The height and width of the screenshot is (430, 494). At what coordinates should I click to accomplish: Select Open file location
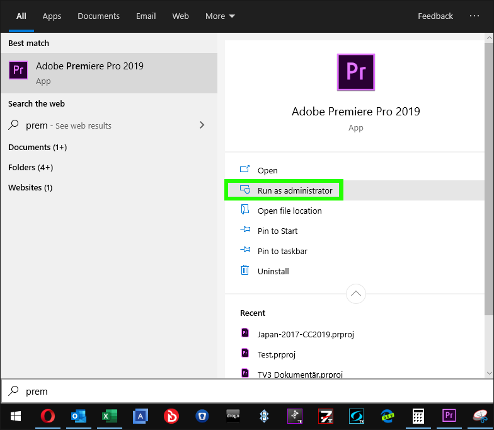pyautogui.click(x=289, y=211)
